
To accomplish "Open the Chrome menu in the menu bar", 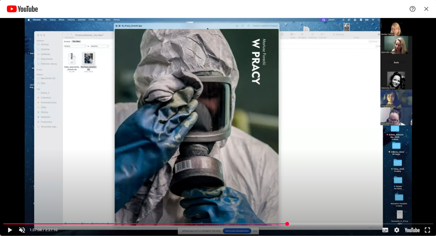I will click(x=37, y=20).
